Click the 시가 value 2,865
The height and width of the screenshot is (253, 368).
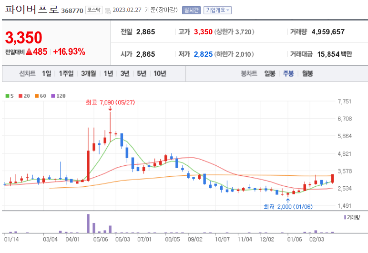(x=145, y=54)
